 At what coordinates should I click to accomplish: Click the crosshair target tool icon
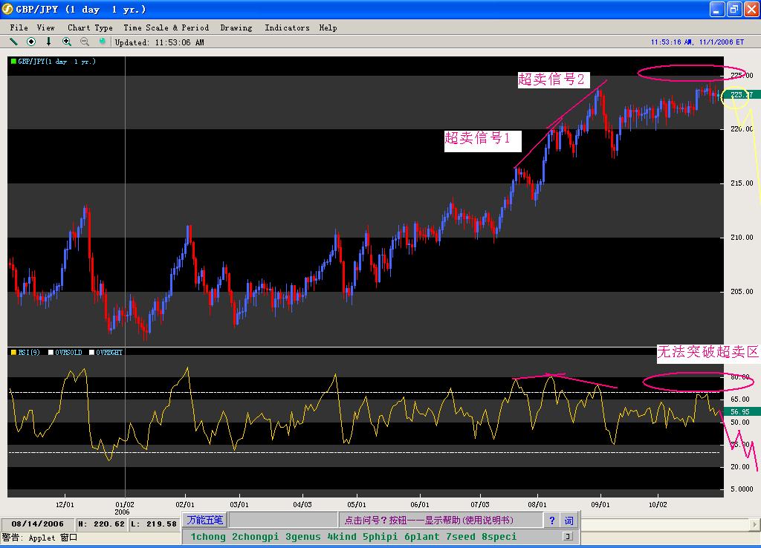click(x=31, y=42)
